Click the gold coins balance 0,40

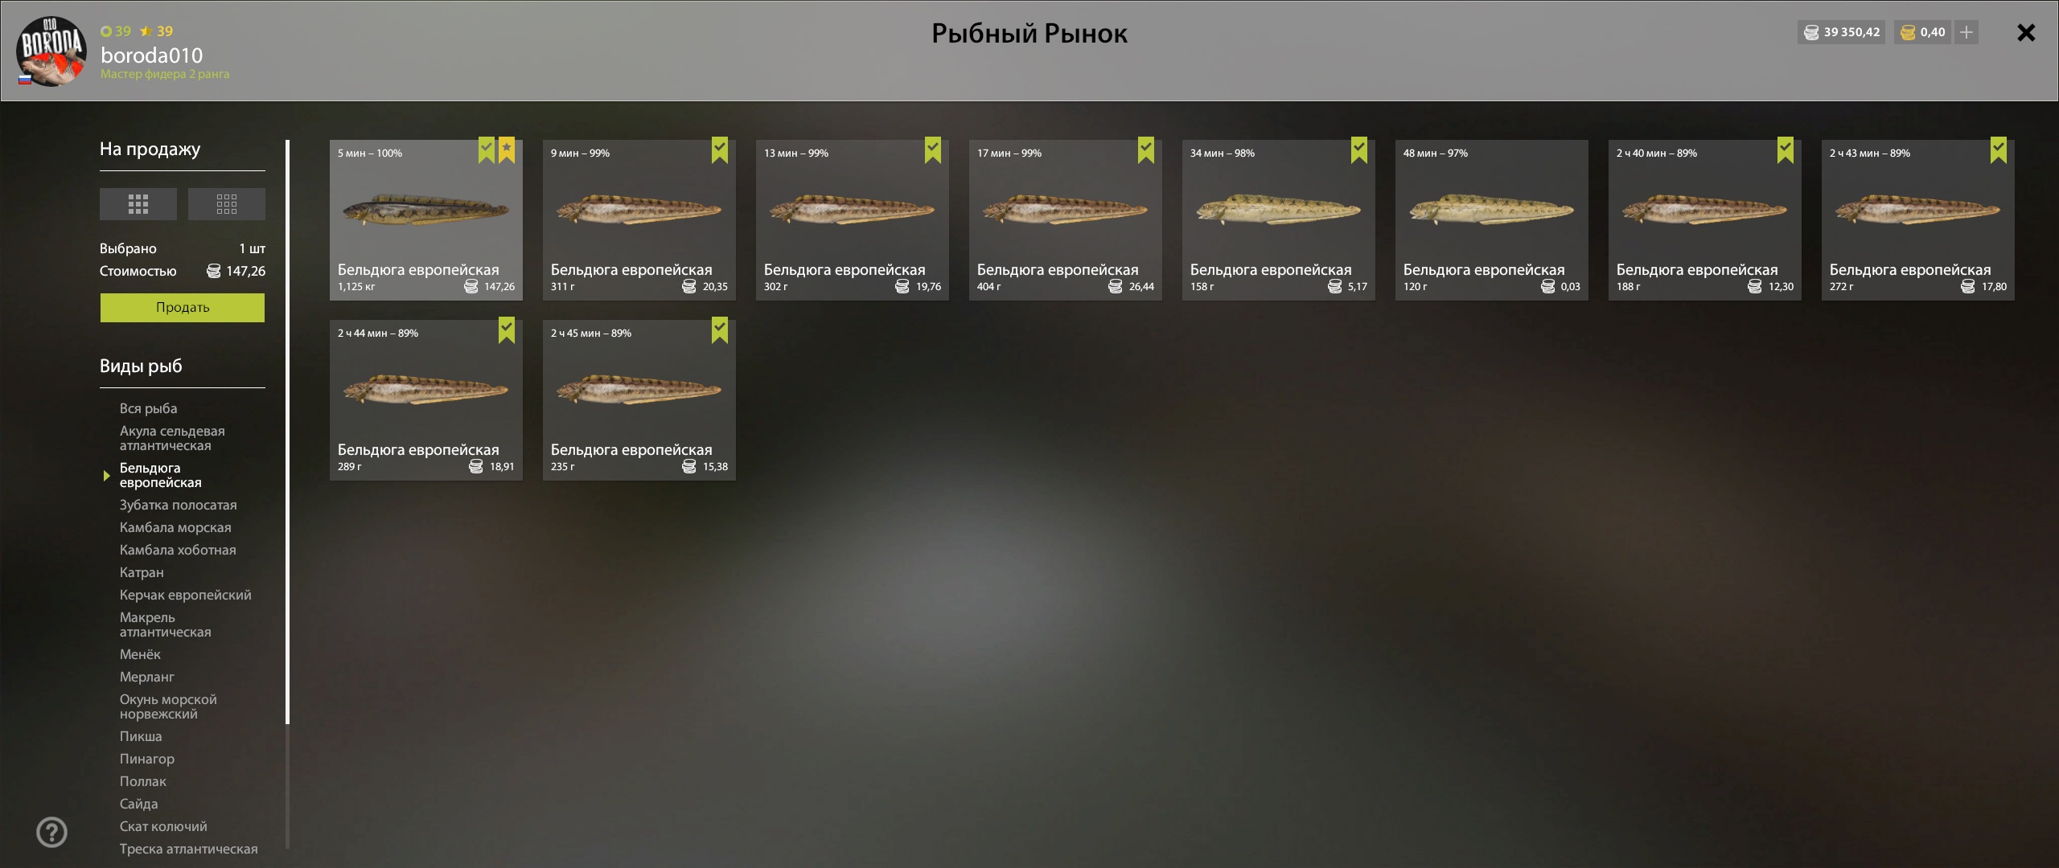coord(1922,32)
